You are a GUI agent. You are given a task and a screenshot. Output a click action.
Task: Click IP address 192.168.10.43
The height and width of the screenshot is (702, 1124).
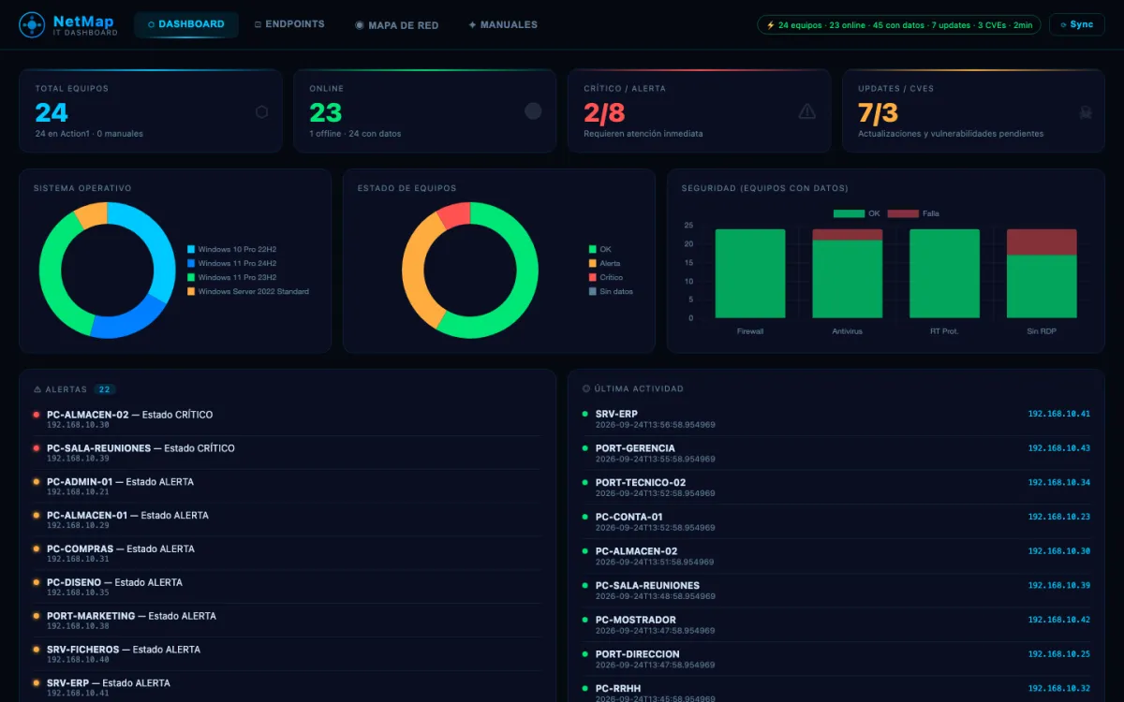pyautogui.click(x=1059, y=448)
